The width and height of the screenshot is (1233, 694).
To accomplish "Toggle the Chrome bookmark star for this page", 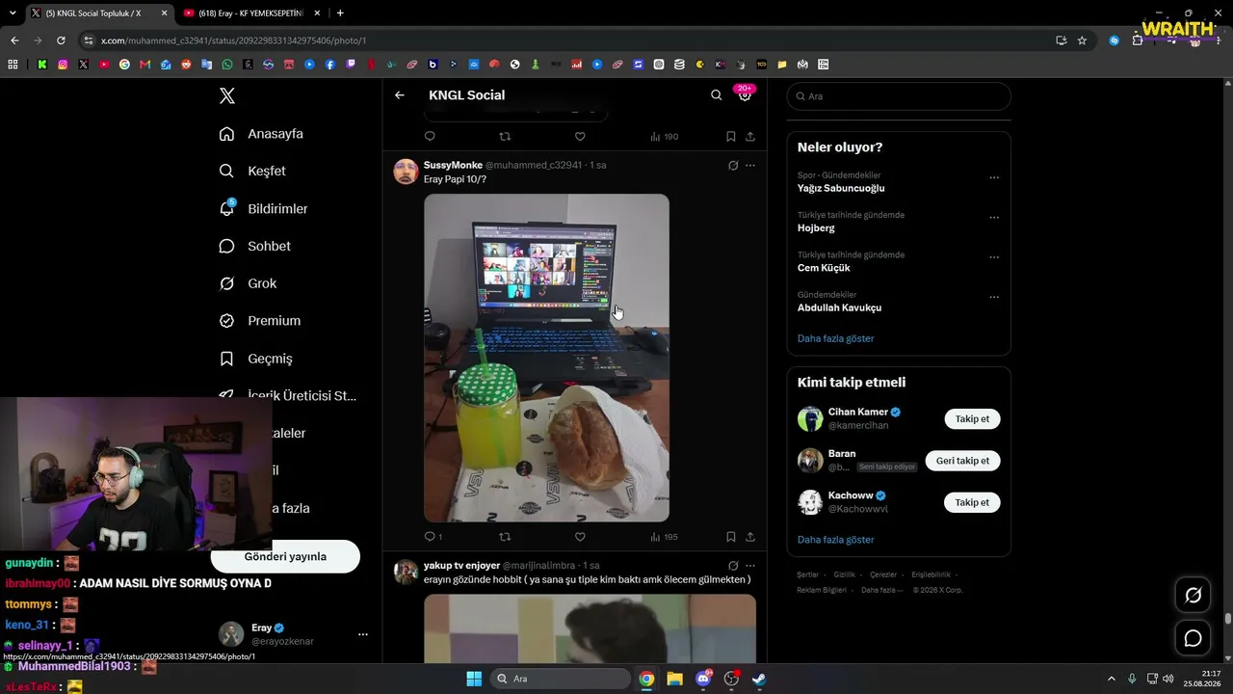I will (1082, 40).
